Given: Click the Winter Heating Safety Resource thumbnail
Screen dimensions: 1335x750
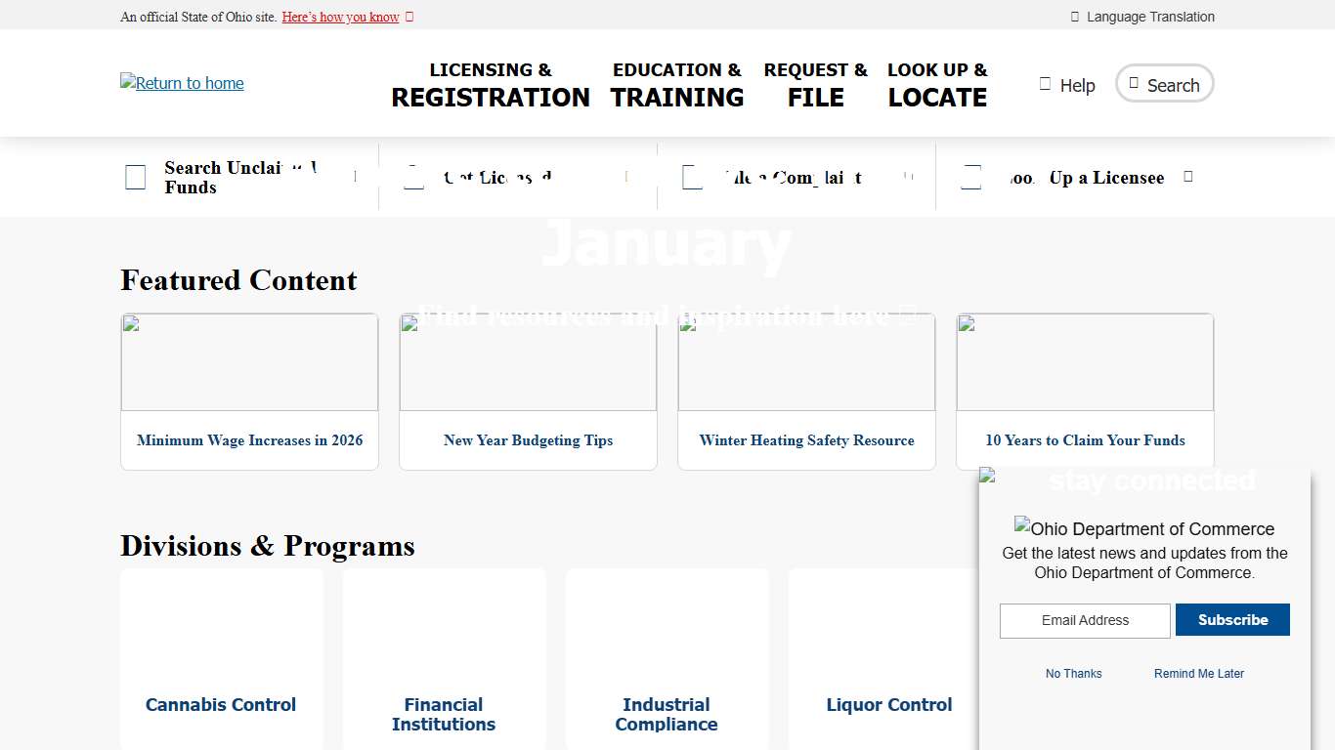Looking at the screenshot, I should pos(806,362).
